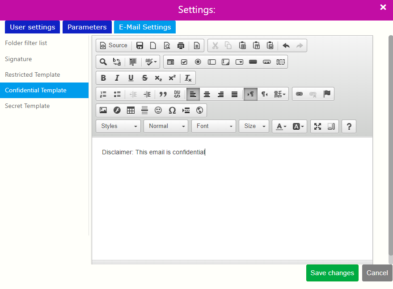Image resolution: width=393 pixels, height=289 pixels.
Task: Toggle Bold formatting
Action: pos(103,78)
